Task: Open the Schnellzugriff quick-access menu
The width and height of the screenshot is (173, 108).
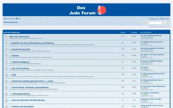Action: tap(10, 19)
